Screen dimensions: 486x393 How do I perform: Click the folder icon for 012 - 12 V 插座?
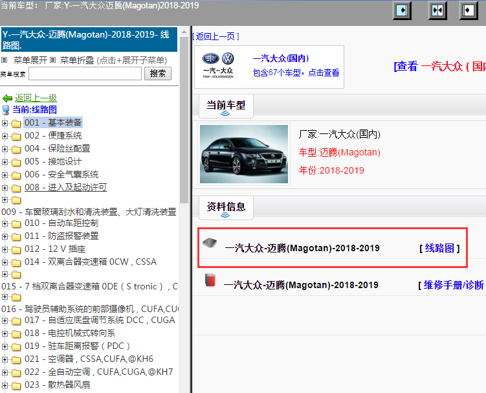click(16, 250)
